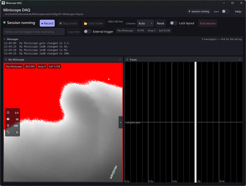246x186 pixels.
Task: Select the frame rate value 20
Action: [17, 119]
